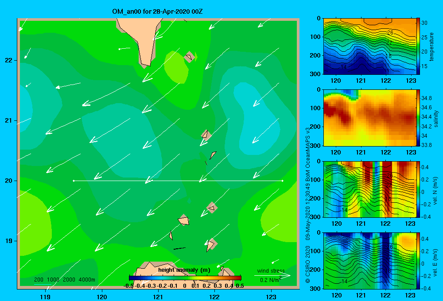The width and height of the screenshot is (443, 301).
Task: Open the northward velocity section panel
Action: point(369,189)
